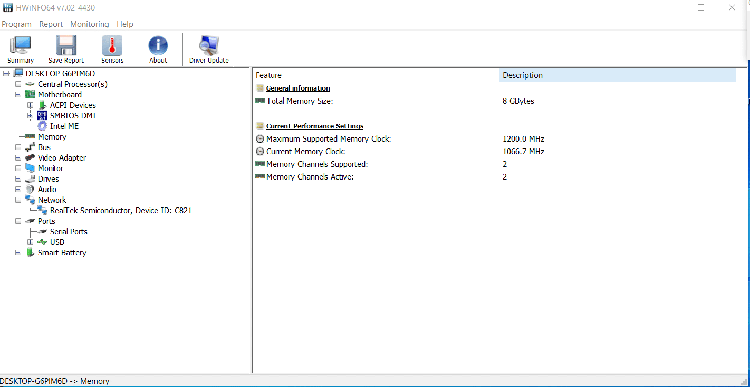Screen dimensions: 750x387
Task: Expand the Central Processor(s) node
Action: [x=18, y=84]
